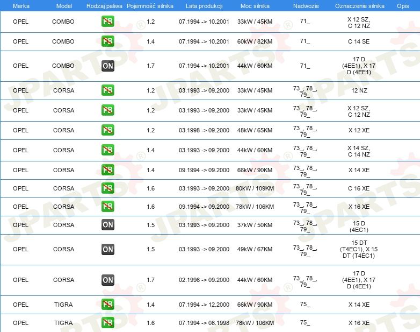Screen dimensions: 420x332
Task: Click the 07.1994 -> 12.2000 production years
Action: tap(204, 305)
